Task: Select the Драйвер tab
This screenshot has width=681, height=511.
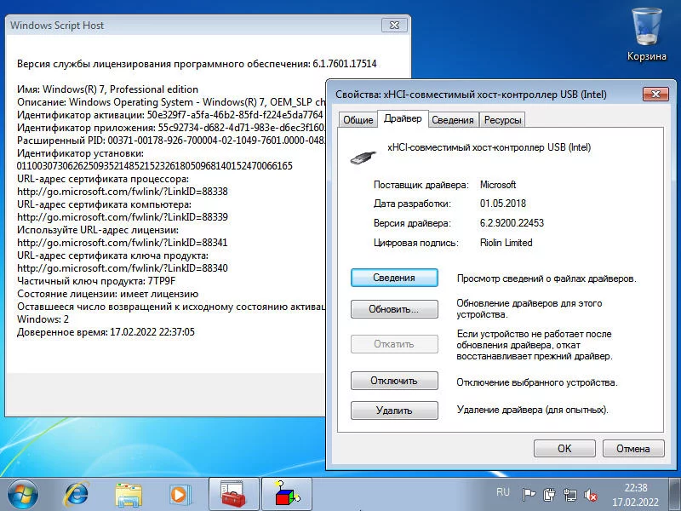Action: (403, 118)
